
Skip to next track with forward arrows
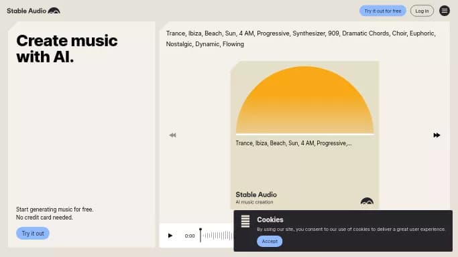click(x=437, y=135)
